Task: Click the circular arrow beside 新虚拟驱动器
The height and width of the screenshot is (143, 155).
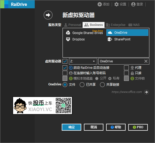Action: (48, 15)
